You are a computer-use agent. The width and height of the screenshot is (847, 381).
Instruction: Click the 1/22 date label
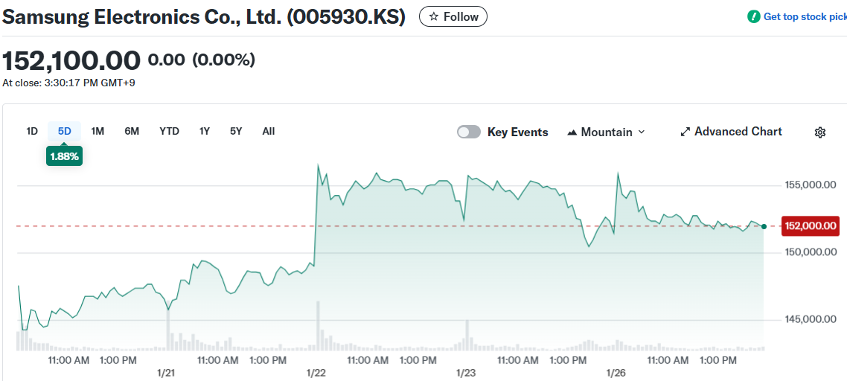(x=316, y=373)
